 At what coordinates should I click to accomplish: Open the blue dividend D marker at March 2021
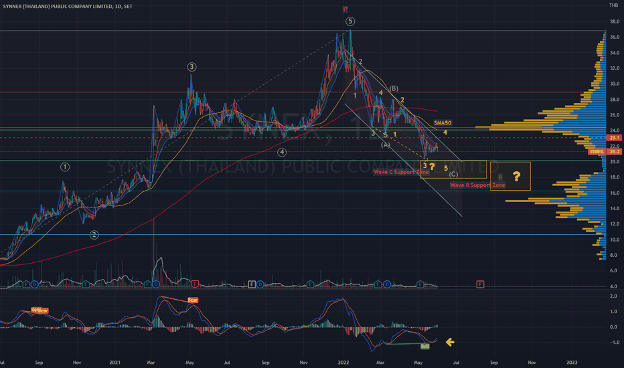point(155,284)
